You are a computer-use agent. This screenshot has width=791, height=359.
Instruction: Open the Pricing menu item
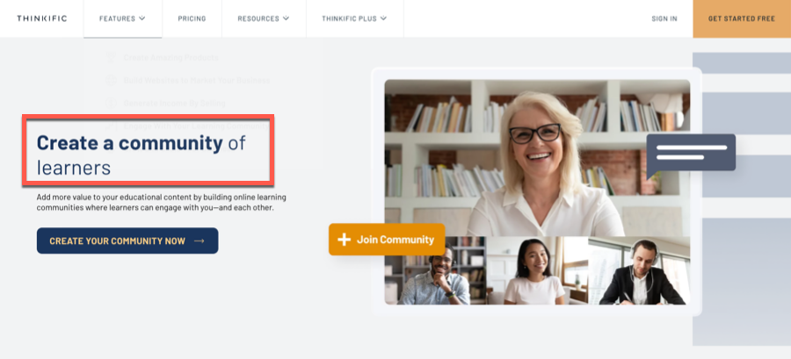click(x=192, y=18)
